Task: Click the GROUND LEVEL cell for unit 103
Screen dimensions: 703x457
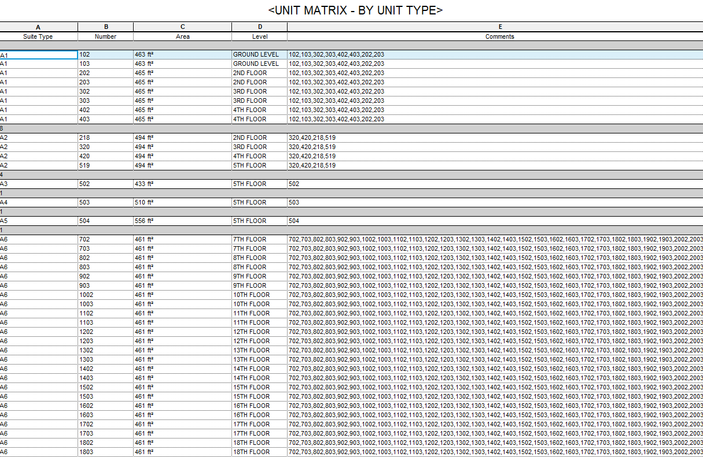Action: pos(260,64)
